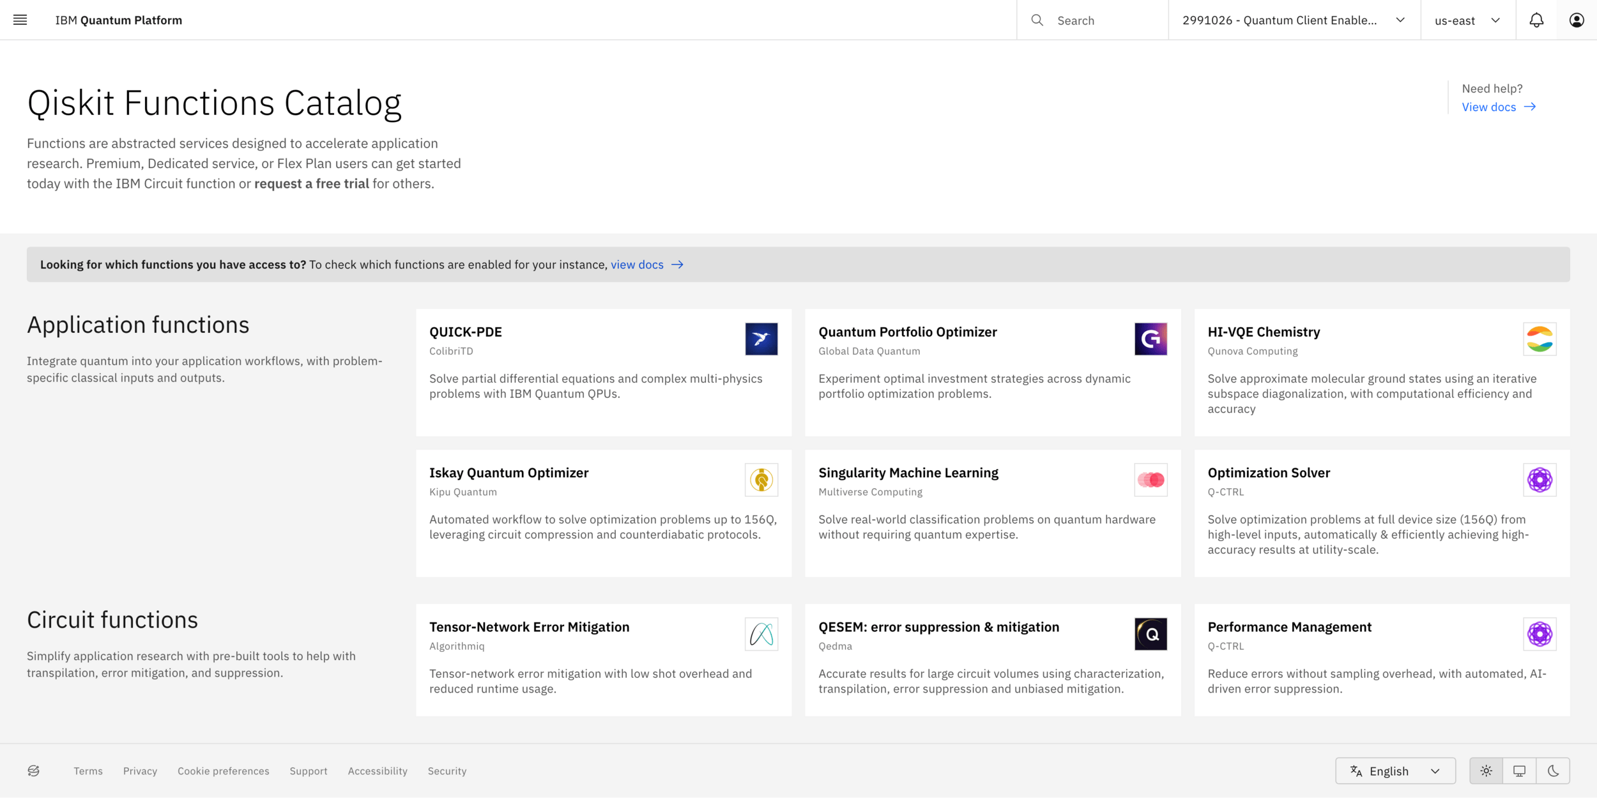Open the English language selector
The image size is (1597, 798).
coord(1395,771)
